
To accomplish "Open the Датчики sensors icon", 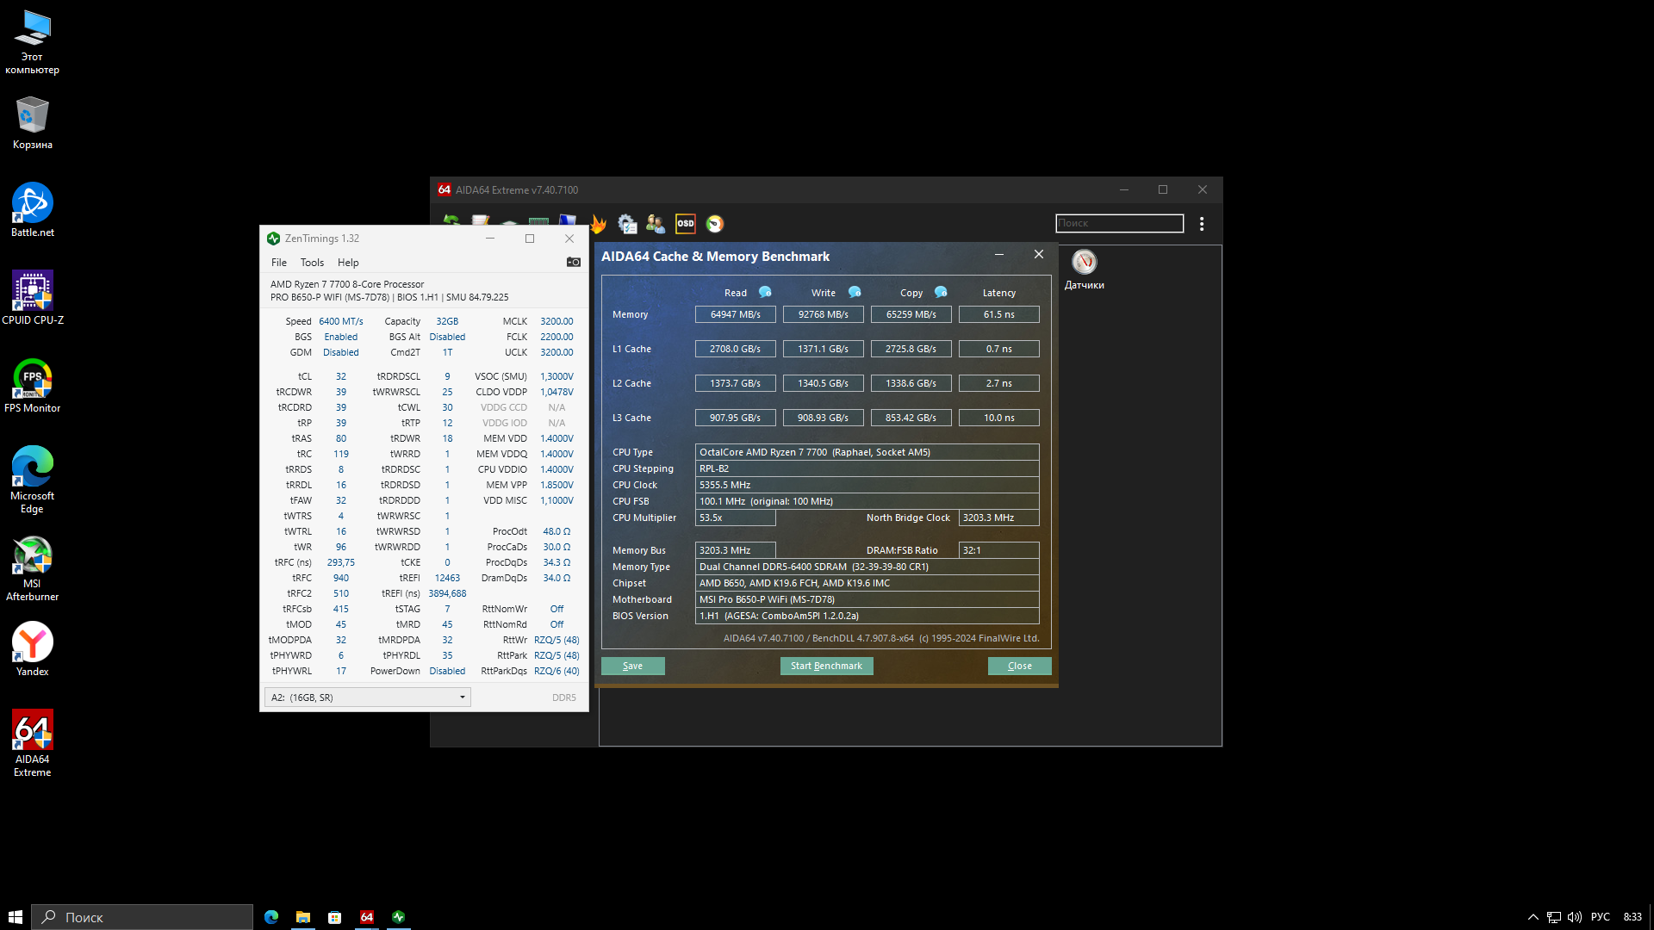I will [1084, 263].
